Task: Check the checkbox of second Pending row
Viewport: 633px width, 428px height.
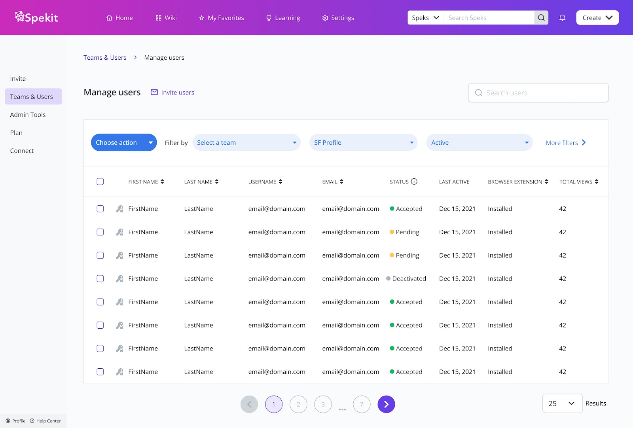Action: (100, 256)
